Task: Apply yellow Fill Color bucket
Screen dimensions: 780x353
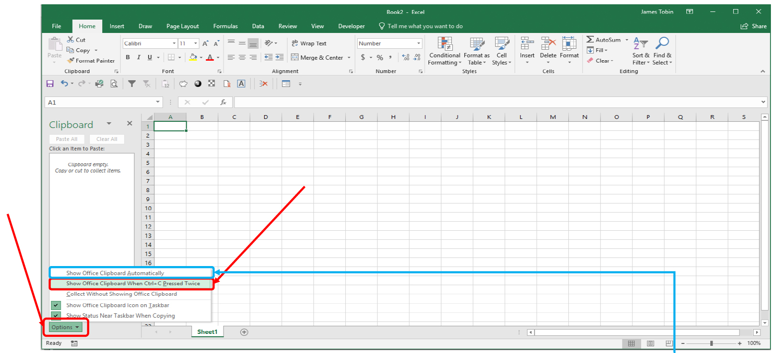Action: click(x=193, y=57)
